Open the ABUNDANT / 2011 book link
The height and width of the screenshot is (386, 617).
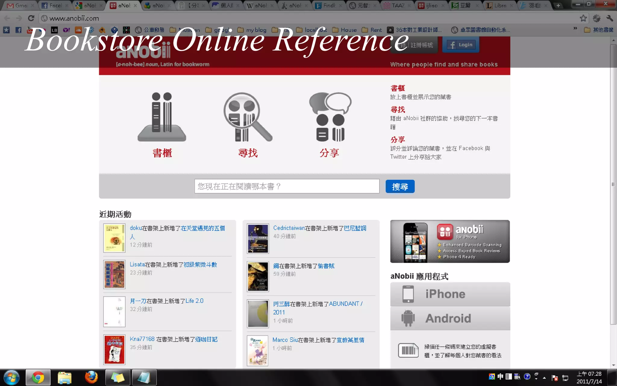click(x=318, y=308)
